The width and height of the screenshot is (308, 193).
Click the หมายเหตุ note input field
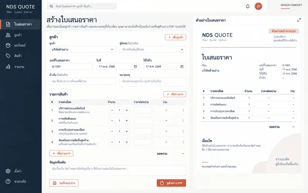[x=152, y=82]
